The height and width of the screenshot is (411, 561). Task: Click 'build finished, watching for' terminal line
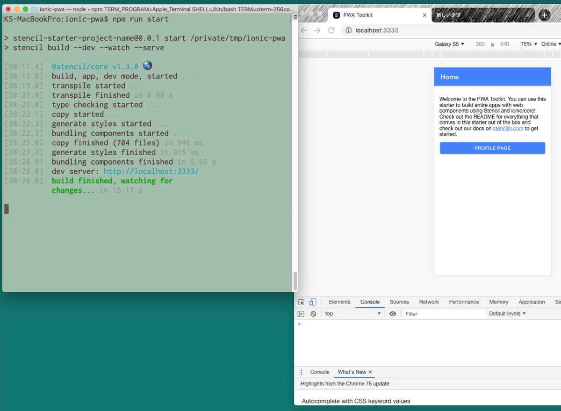[x=112, y=180]
